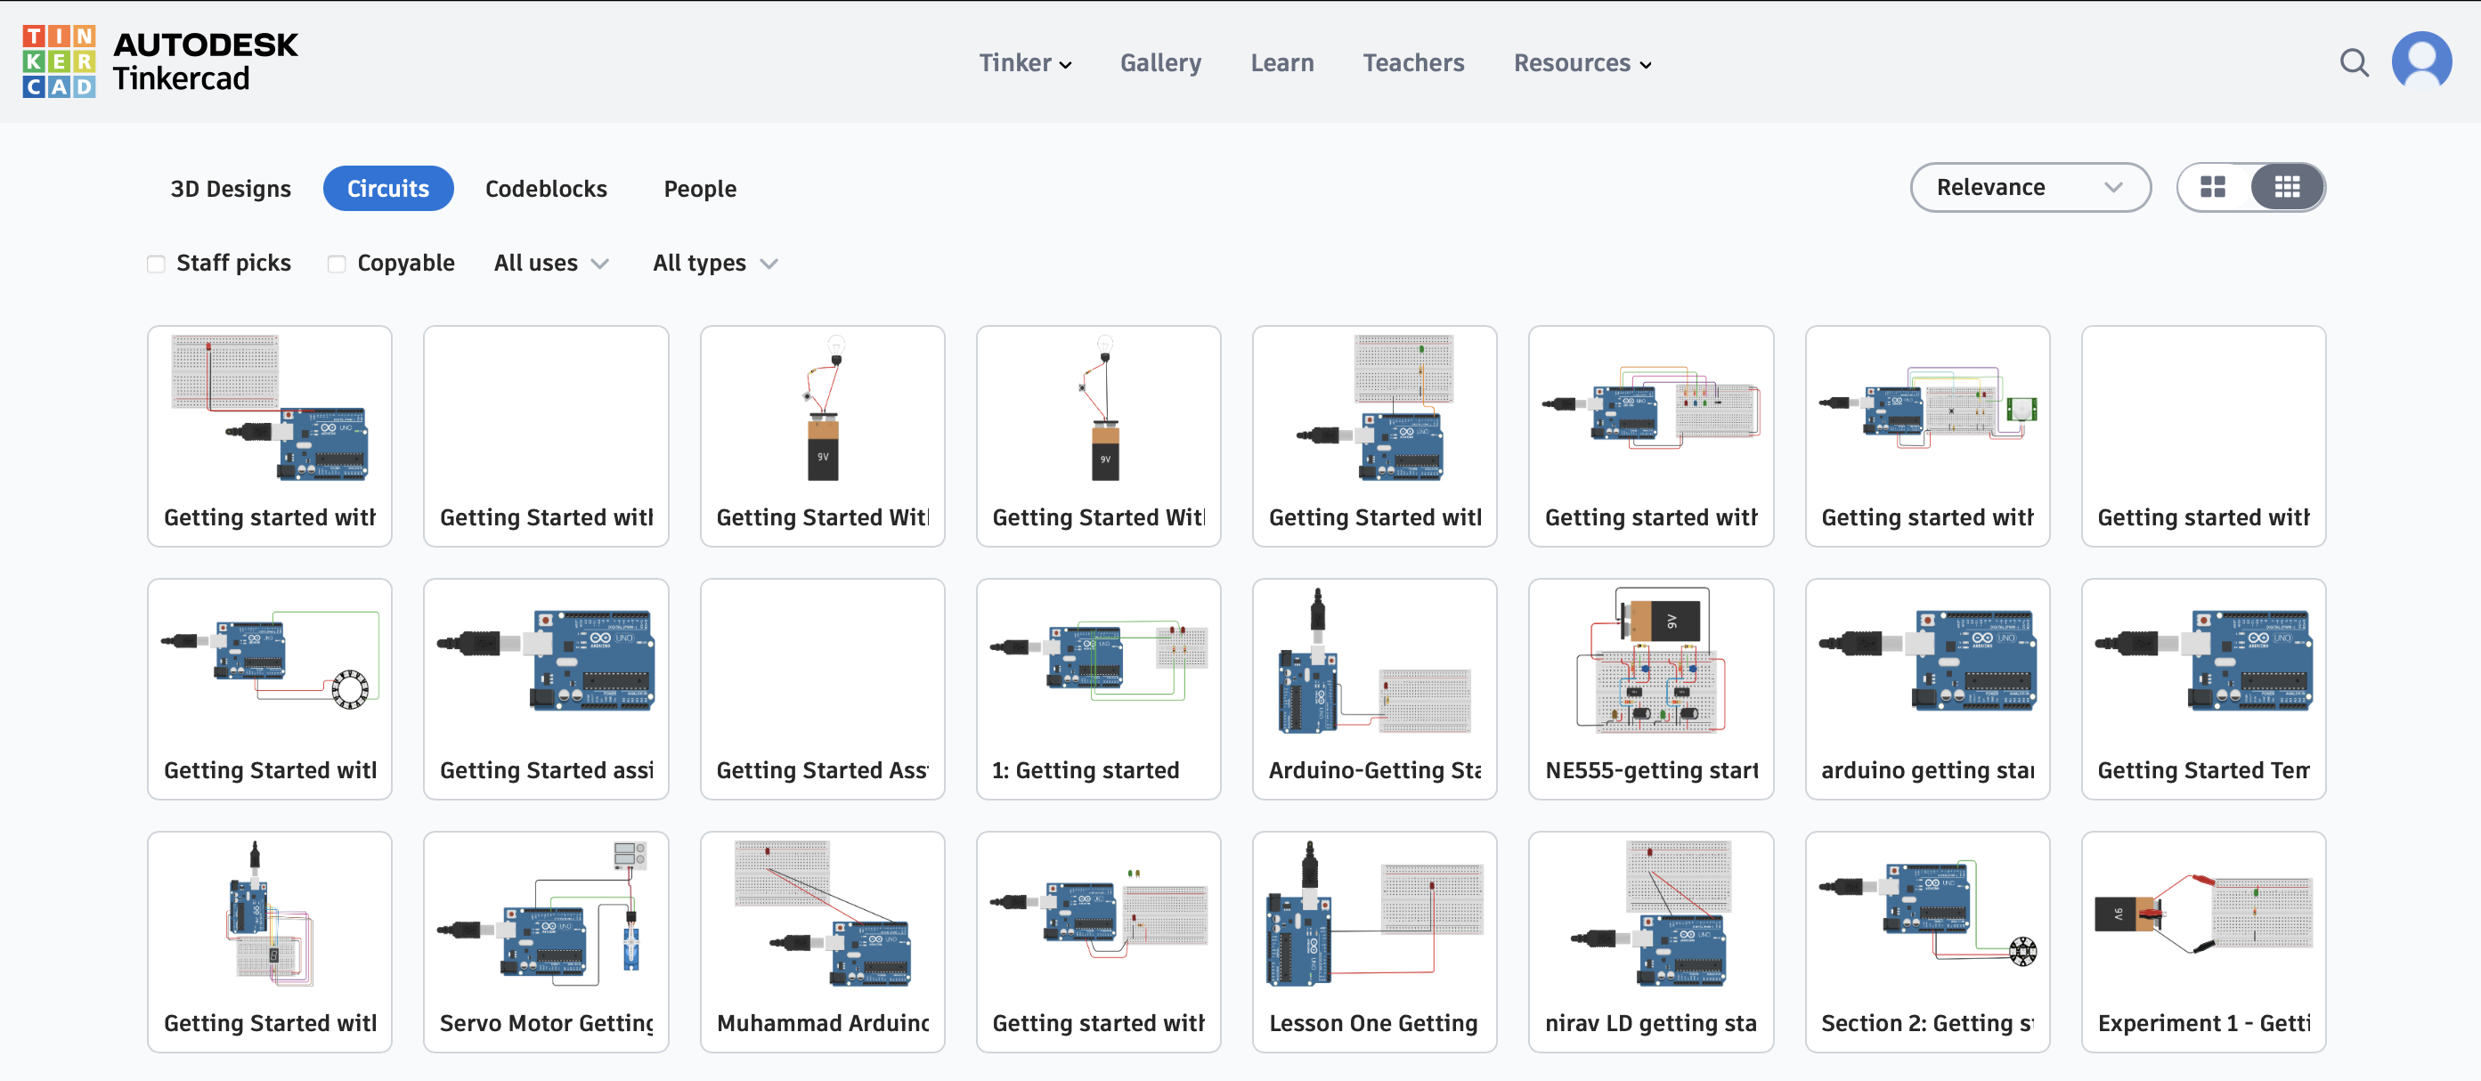The image size is (2481, 1081).
Task: Open the Servo Motor Getting circuit thumbnail
Action: [x=545, y=914]
